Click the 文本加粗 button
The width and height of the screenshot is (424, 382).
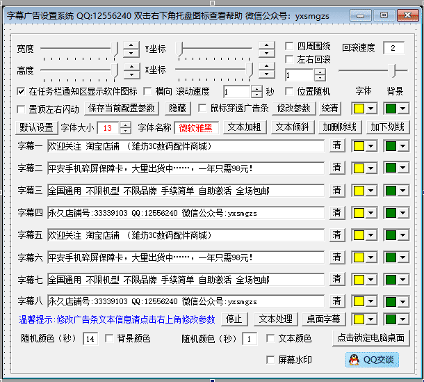point(245,127)
